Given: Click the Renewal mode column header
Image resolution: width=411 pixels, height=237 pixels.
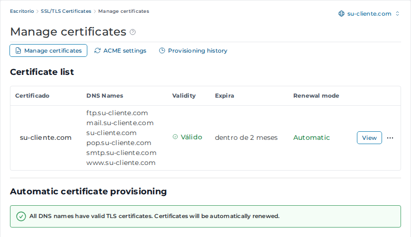Looking at the screenshot, I should [x=316, y=96].
